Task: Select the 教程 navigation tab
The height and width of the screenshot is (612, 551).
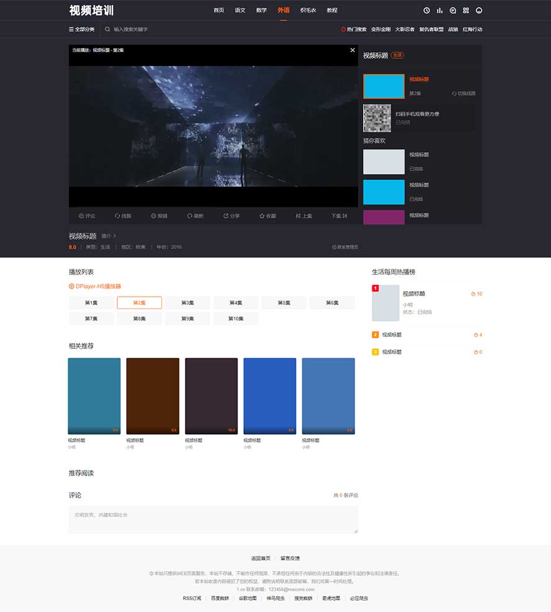Action: pos(332,11)
